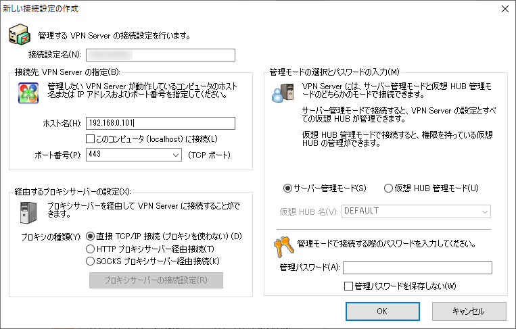Click the 管理モードで接続する際のパスワード instruction text
Viewport: 516px width, 329px height.
386,244
